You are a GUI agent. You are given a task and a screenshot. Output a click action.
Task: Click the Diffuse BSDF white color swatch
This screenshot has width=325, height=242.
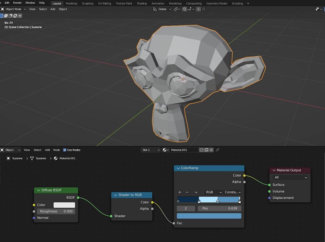(64, 205)
